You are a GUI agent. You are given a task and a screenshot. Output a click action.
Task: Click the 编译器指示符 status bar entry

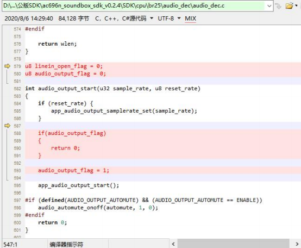[x=66, y=244]
